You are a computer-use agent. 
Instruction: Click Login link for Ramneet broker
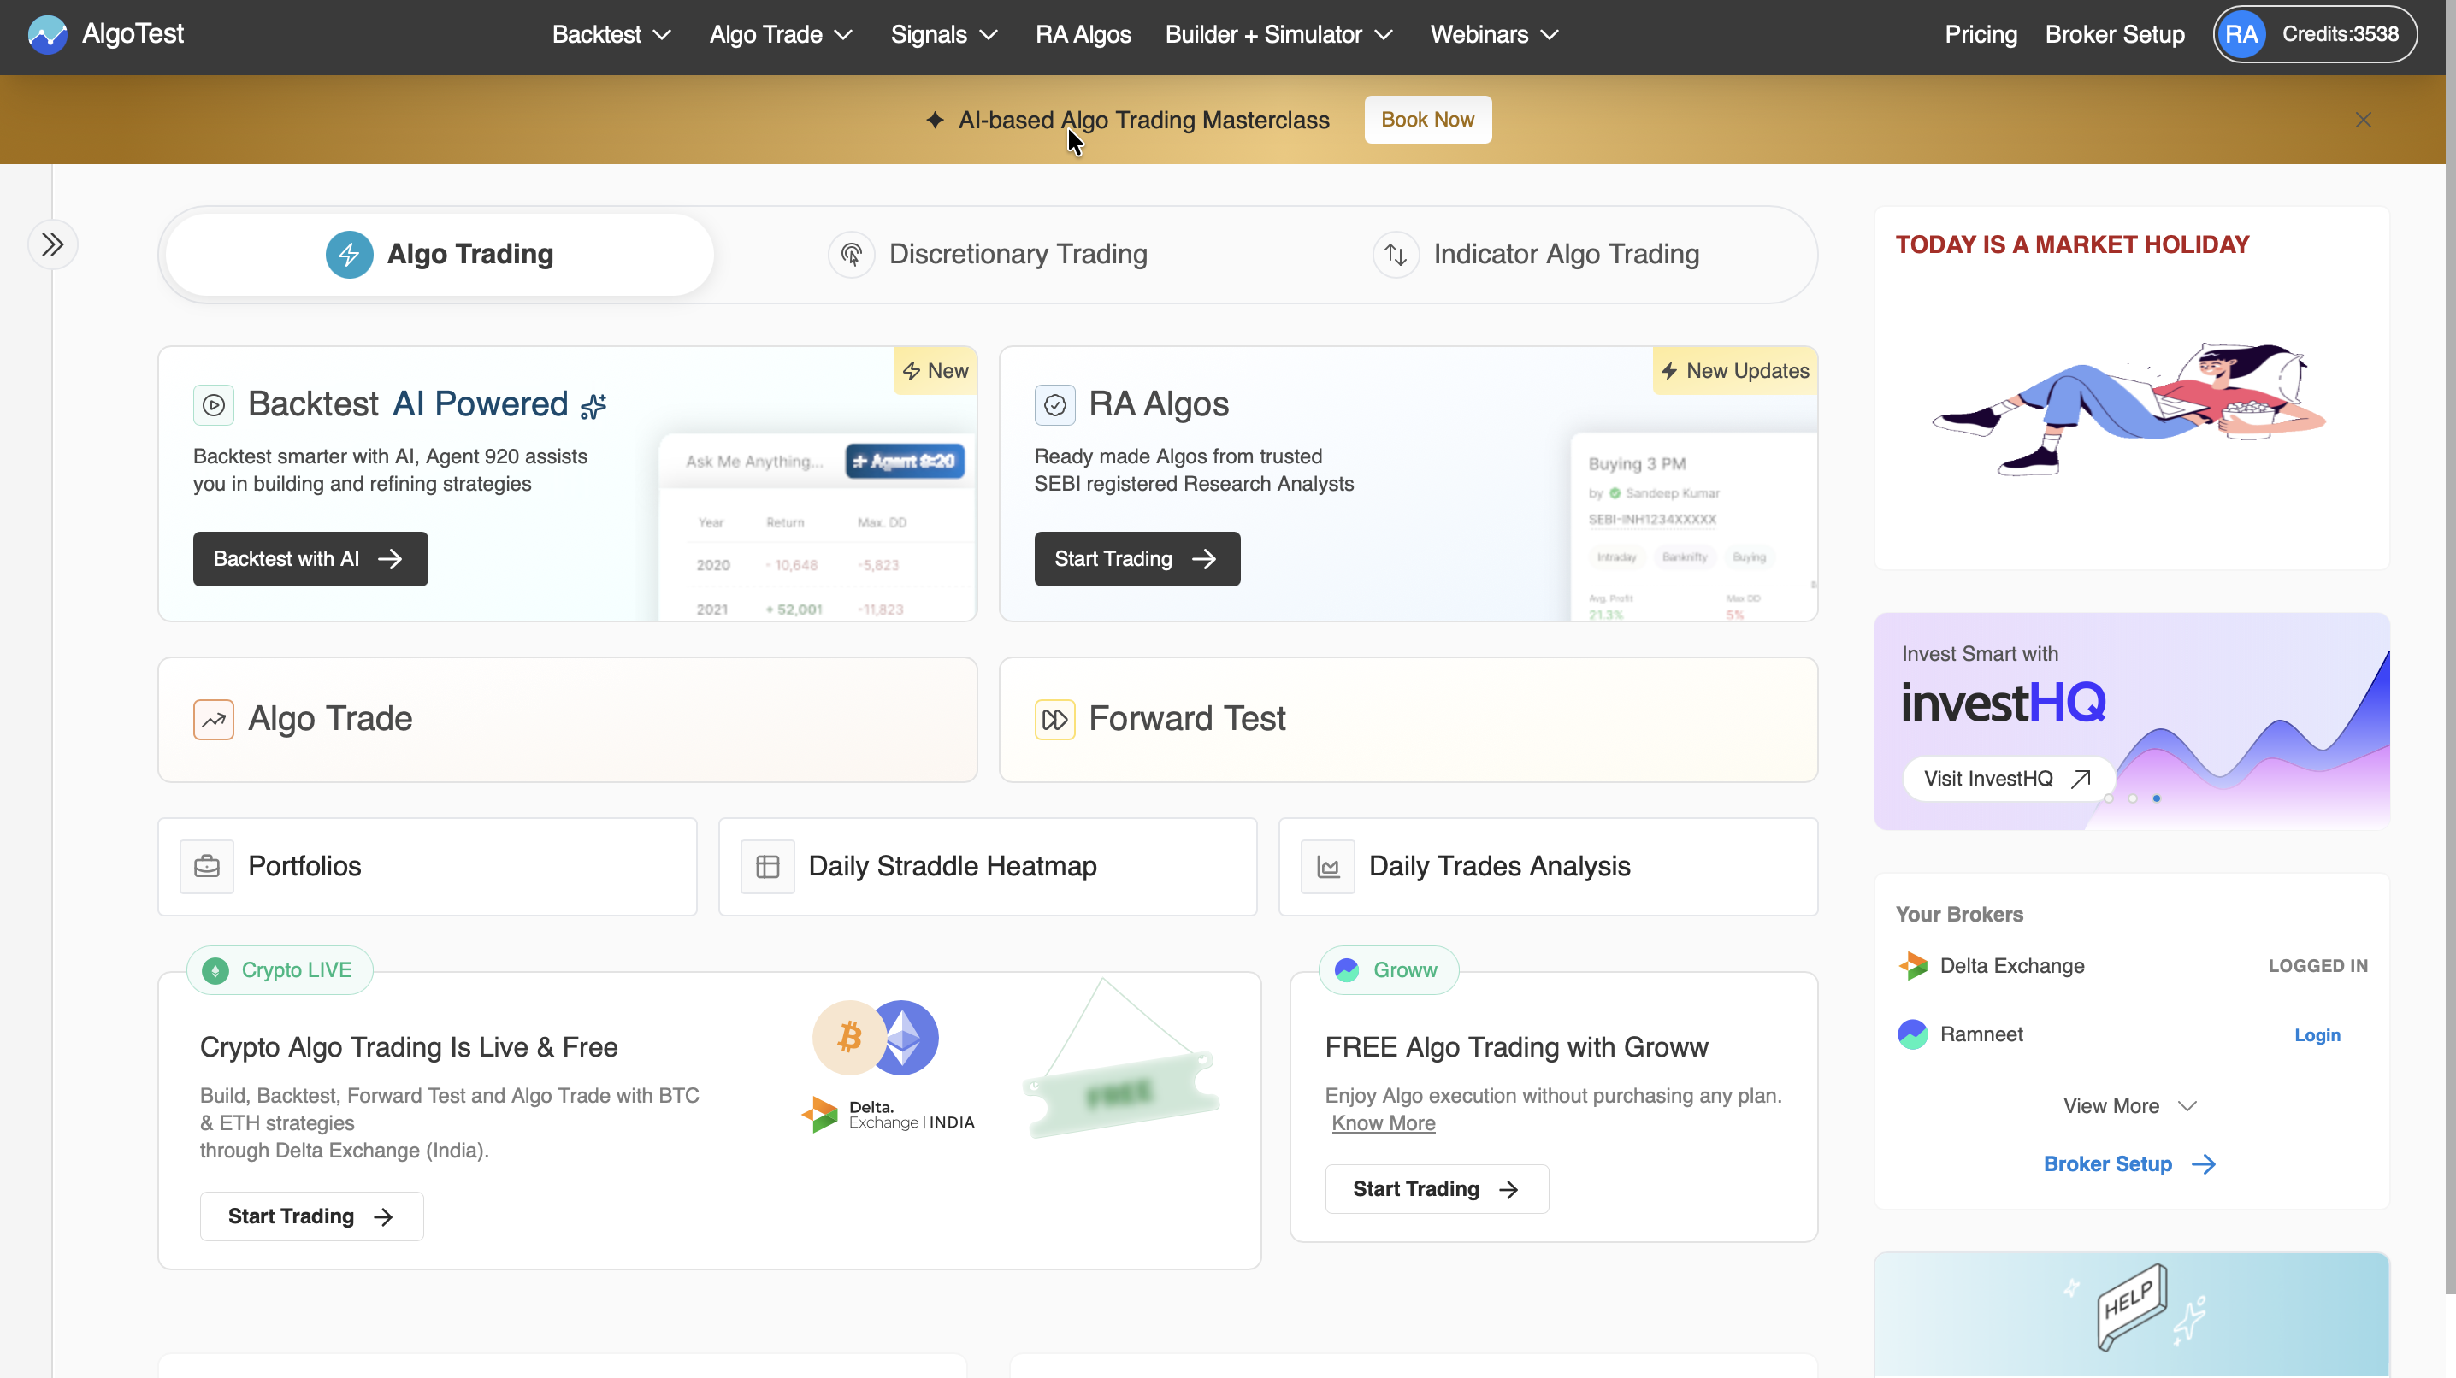[x=2317, y=1035]
